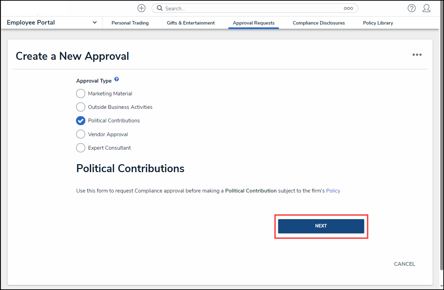Expand the Employee Portal dropdown
The height and width of the screenshot is (290, 444).
(x=95, y=23)
